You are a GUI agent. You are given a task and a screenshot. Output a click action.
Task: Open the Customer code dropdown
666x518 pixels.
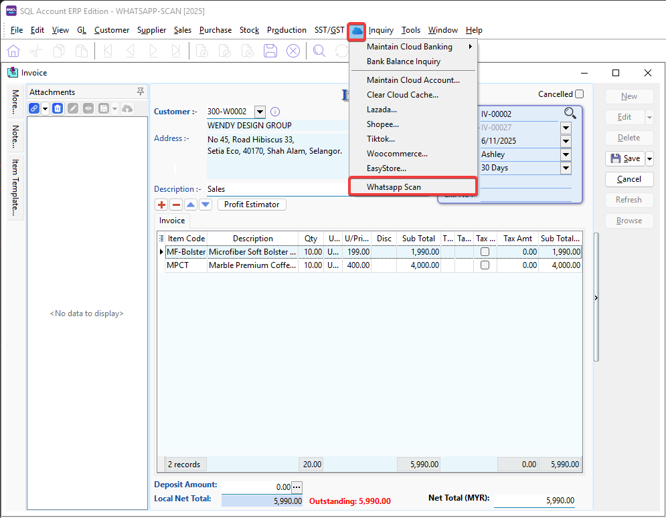tap(260, 112)
